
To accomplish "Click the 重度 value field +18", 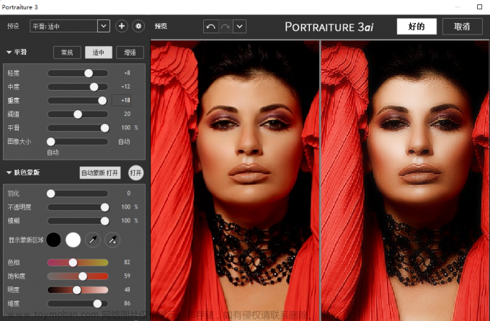I will pyautogui.click(x=121, y=100).
